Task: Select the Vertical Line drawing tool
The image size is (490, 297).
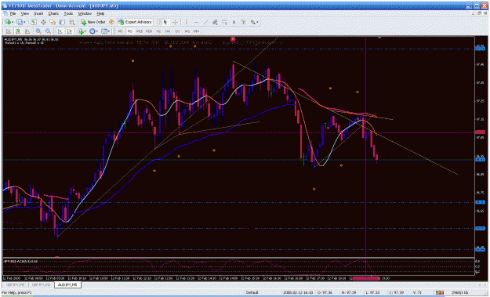Action: click(x=187, y=22)
